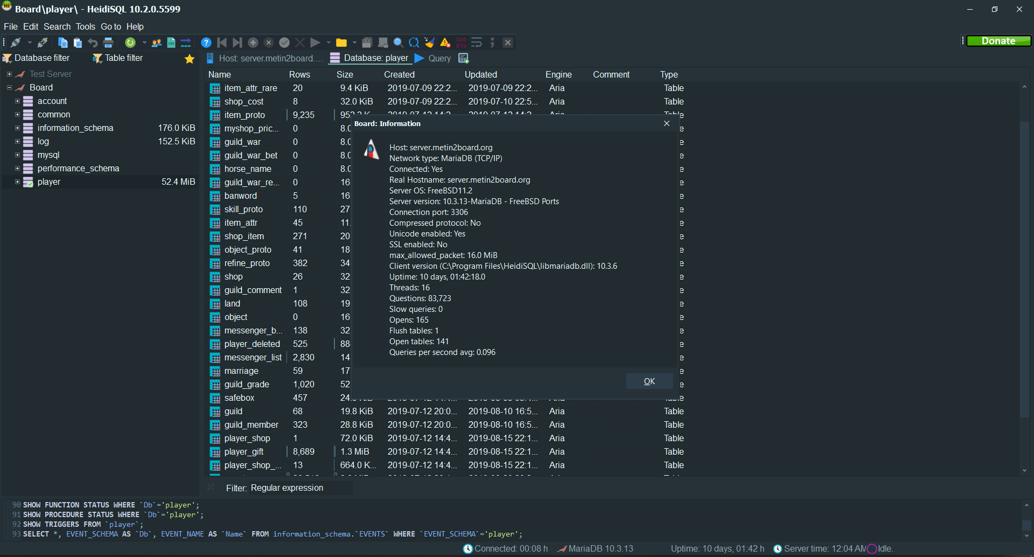Click the yellow favorites star
This screenshot has height=557, width=1034.
coord(190,59)
